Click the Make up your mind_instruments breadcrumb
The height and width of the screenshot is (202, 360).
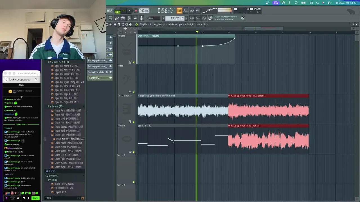[187, 24]
